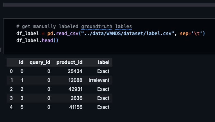Click row index 4 in table

[x=11, y=107]
